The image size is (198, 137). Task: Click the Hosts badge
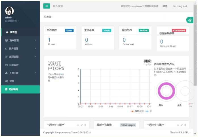click(x=107, y=30)
